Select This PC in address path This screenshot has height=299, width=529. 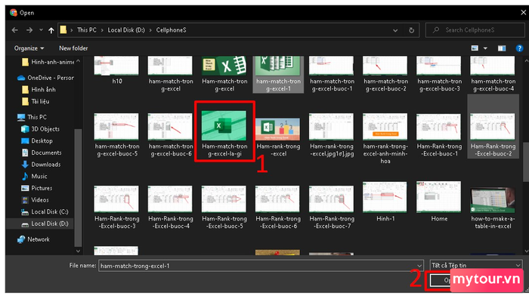pos(87,30)
